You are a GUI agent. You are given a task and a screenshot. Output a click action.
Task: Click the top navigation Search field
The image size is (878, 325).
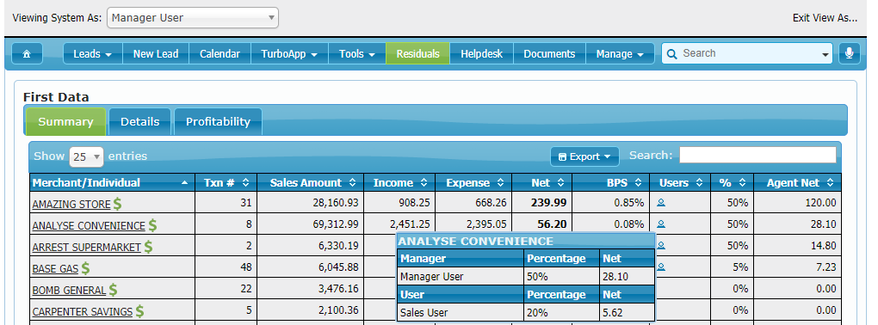pyautogui.click(x=746, y=53)
